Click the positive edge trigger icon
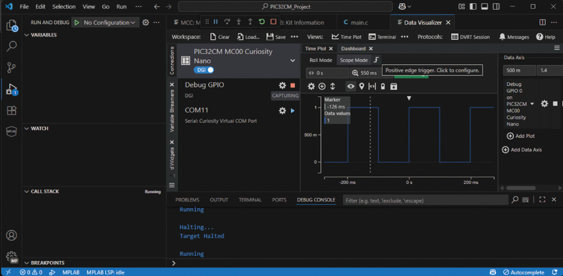563x276 pixels. [376, 60]
